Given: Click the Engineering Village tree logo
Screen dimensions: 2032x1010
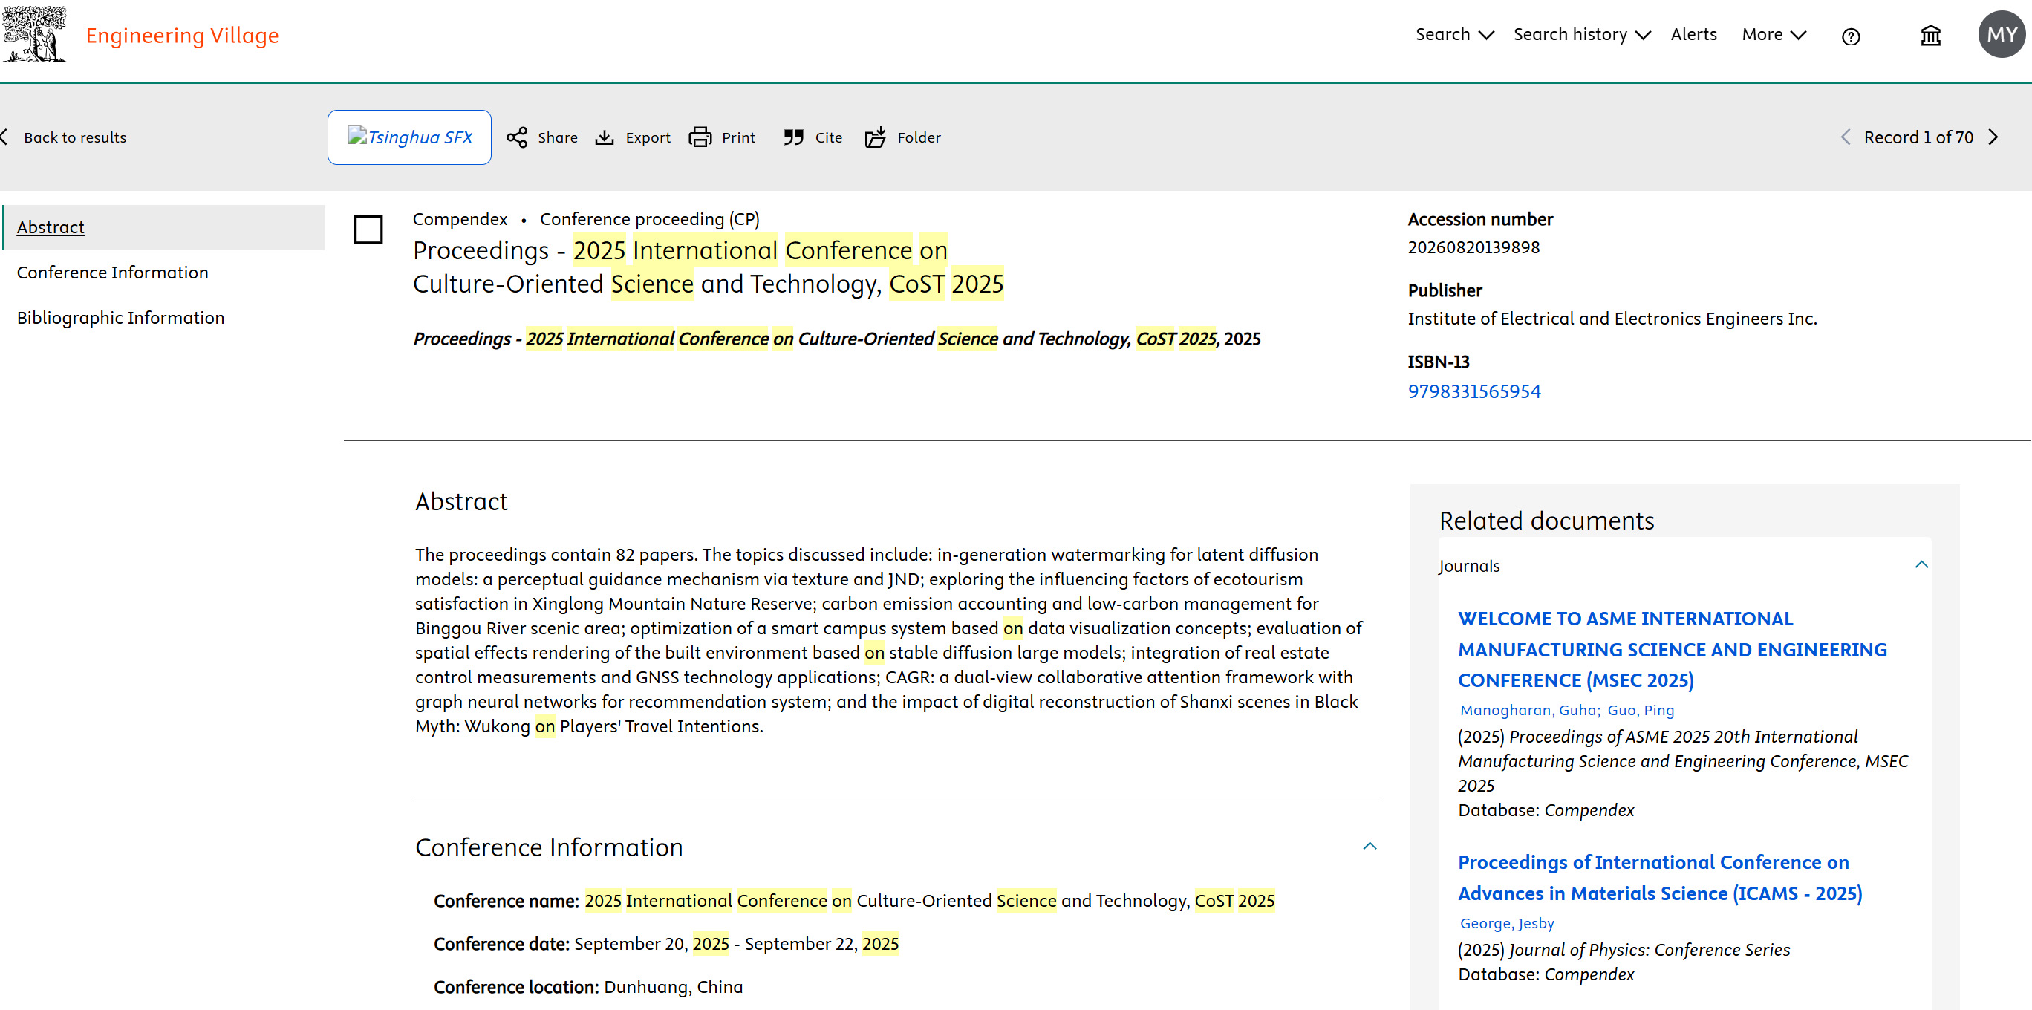Looking at the screenshot, I should coord(35,35).
